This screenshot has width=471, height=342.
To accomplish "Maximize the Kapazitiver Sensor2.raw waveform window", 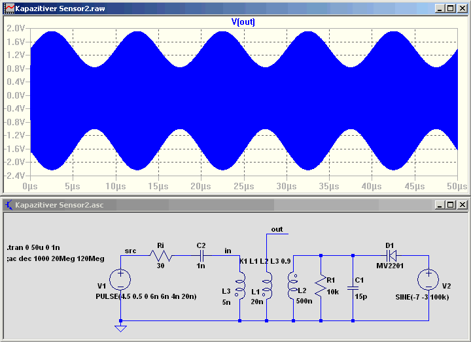I will (451, 8).
